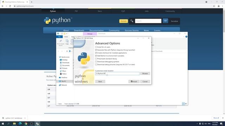Open Downloads menu on python.org

tap(79, 30)
